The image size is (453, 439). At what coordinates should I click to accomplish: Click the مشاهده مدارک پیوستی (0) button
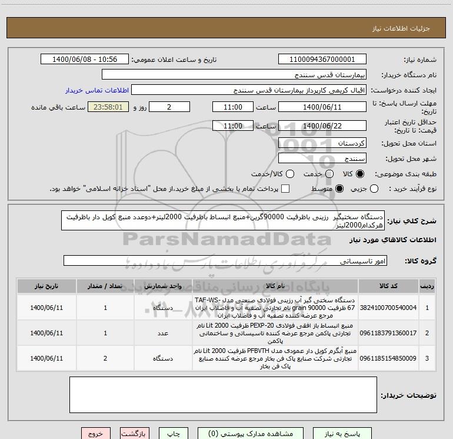click(x=251, y=434)
